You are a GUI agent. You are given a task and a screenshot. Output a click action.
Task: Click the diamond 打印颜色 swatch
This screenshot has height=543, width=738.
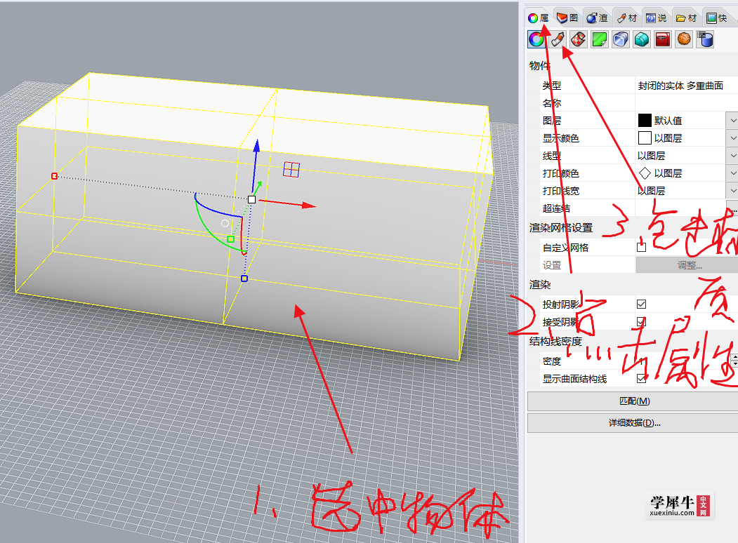[x=645, y=173]
